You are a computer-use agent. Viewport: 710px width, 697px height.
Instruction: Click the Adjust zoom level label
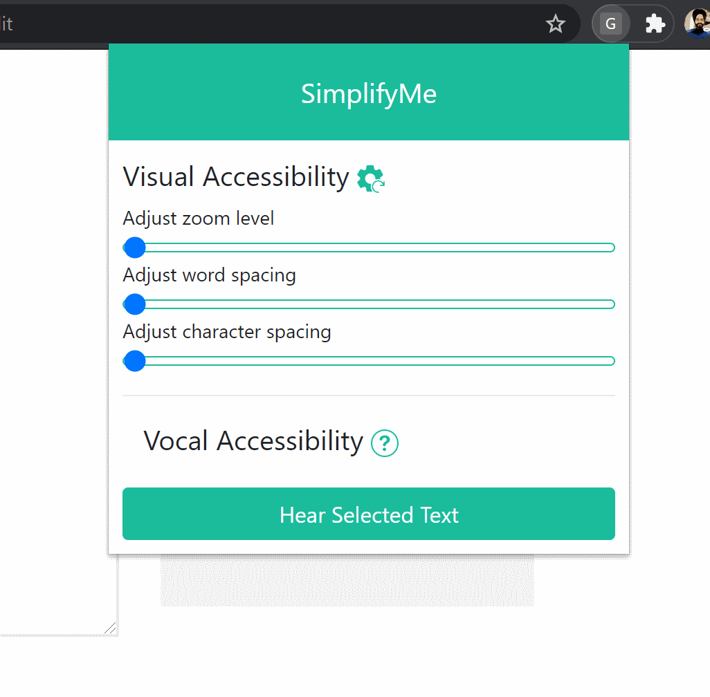(199, 219)
